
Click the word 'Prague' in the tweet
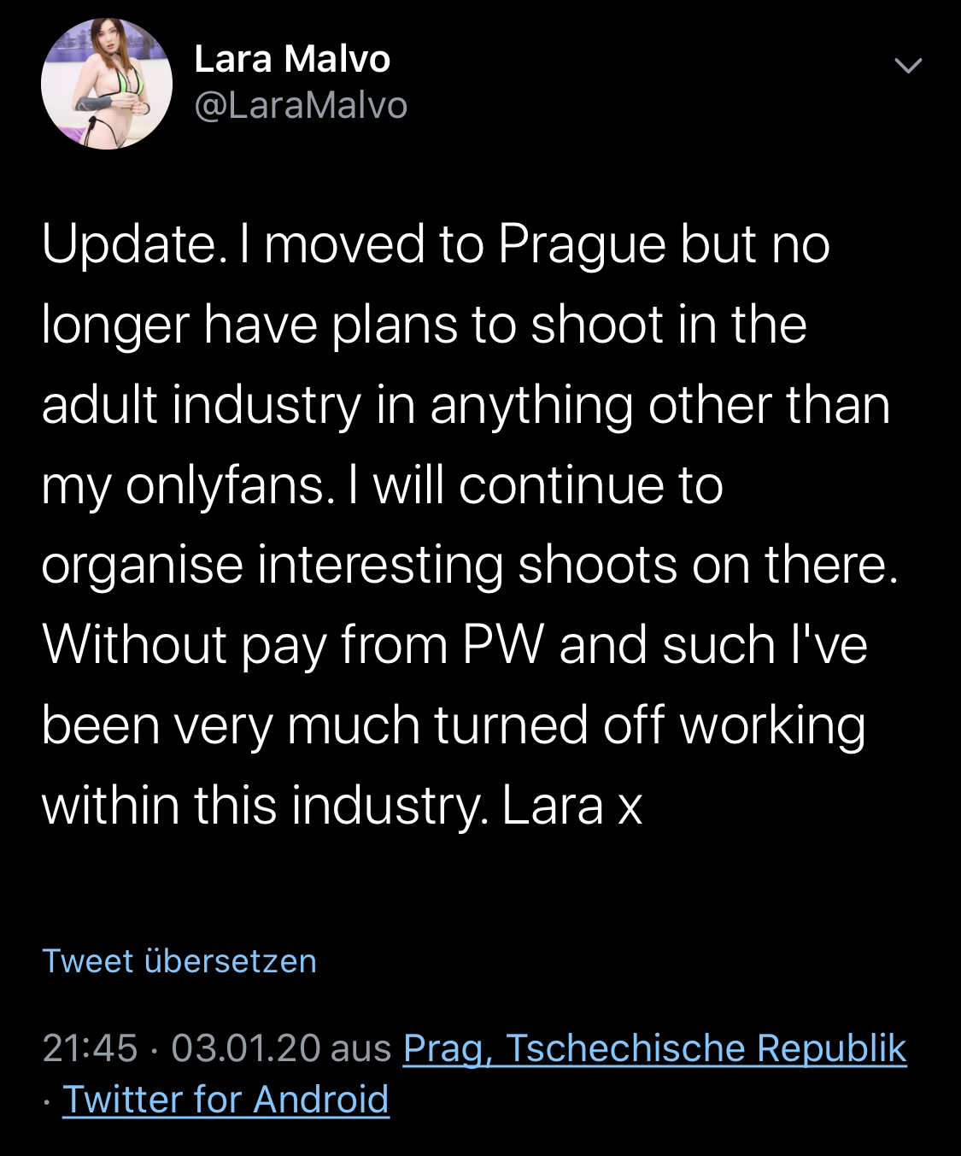(x=581, y=244)
